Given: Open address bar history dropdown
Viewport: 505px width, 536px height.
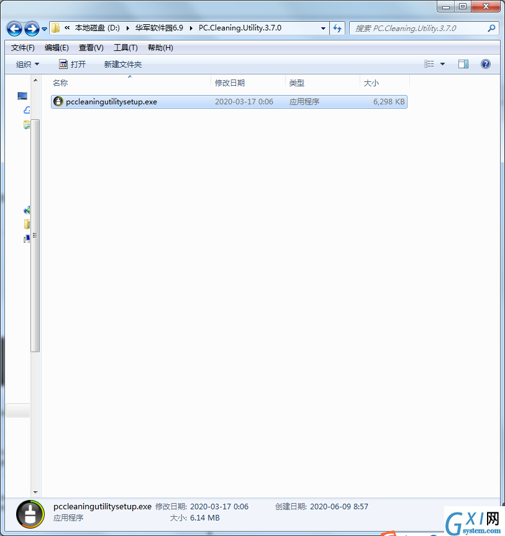Looking at the screenshot, I should [323, 29].
